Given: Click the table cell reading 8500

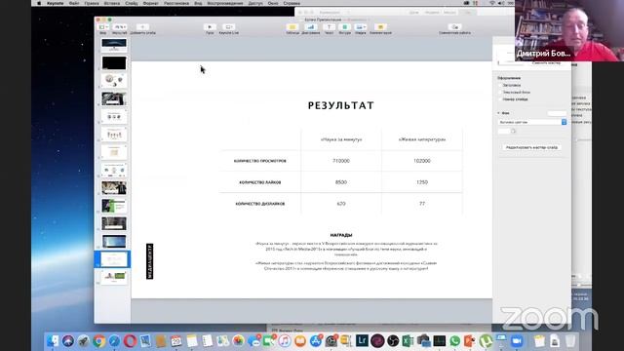Looking at the screenshot, I should click(x=341, y=182).
